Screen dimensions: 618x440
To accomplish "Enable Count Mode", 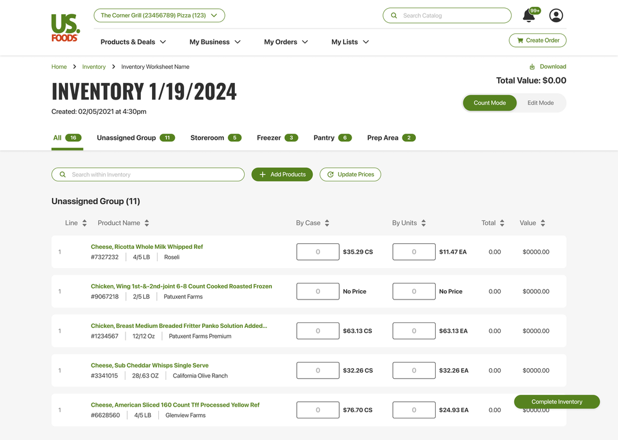I will [x=490, y=103].
